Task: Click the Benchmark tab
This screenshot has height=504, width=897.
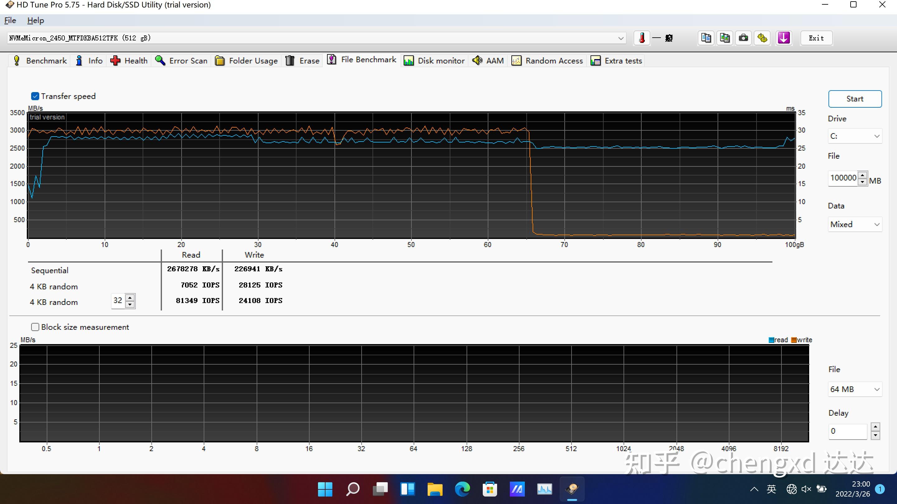Action: 40,60
